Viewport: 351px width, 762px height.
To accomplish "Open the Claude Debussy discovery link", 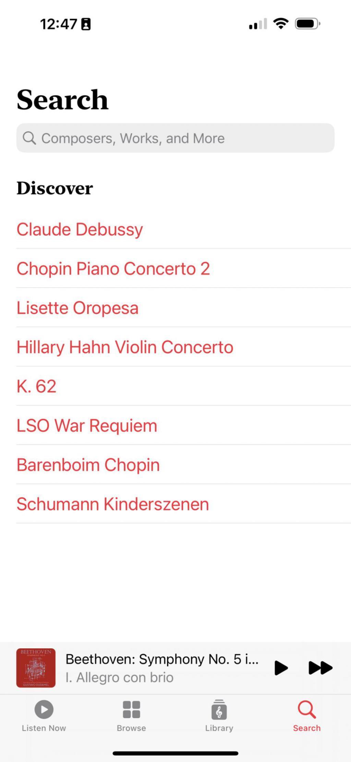I will 80,229.
